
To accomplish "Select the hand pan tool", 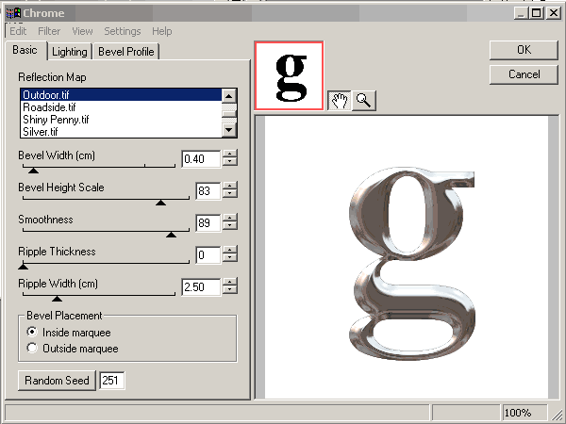I will (x=339, y=101).
